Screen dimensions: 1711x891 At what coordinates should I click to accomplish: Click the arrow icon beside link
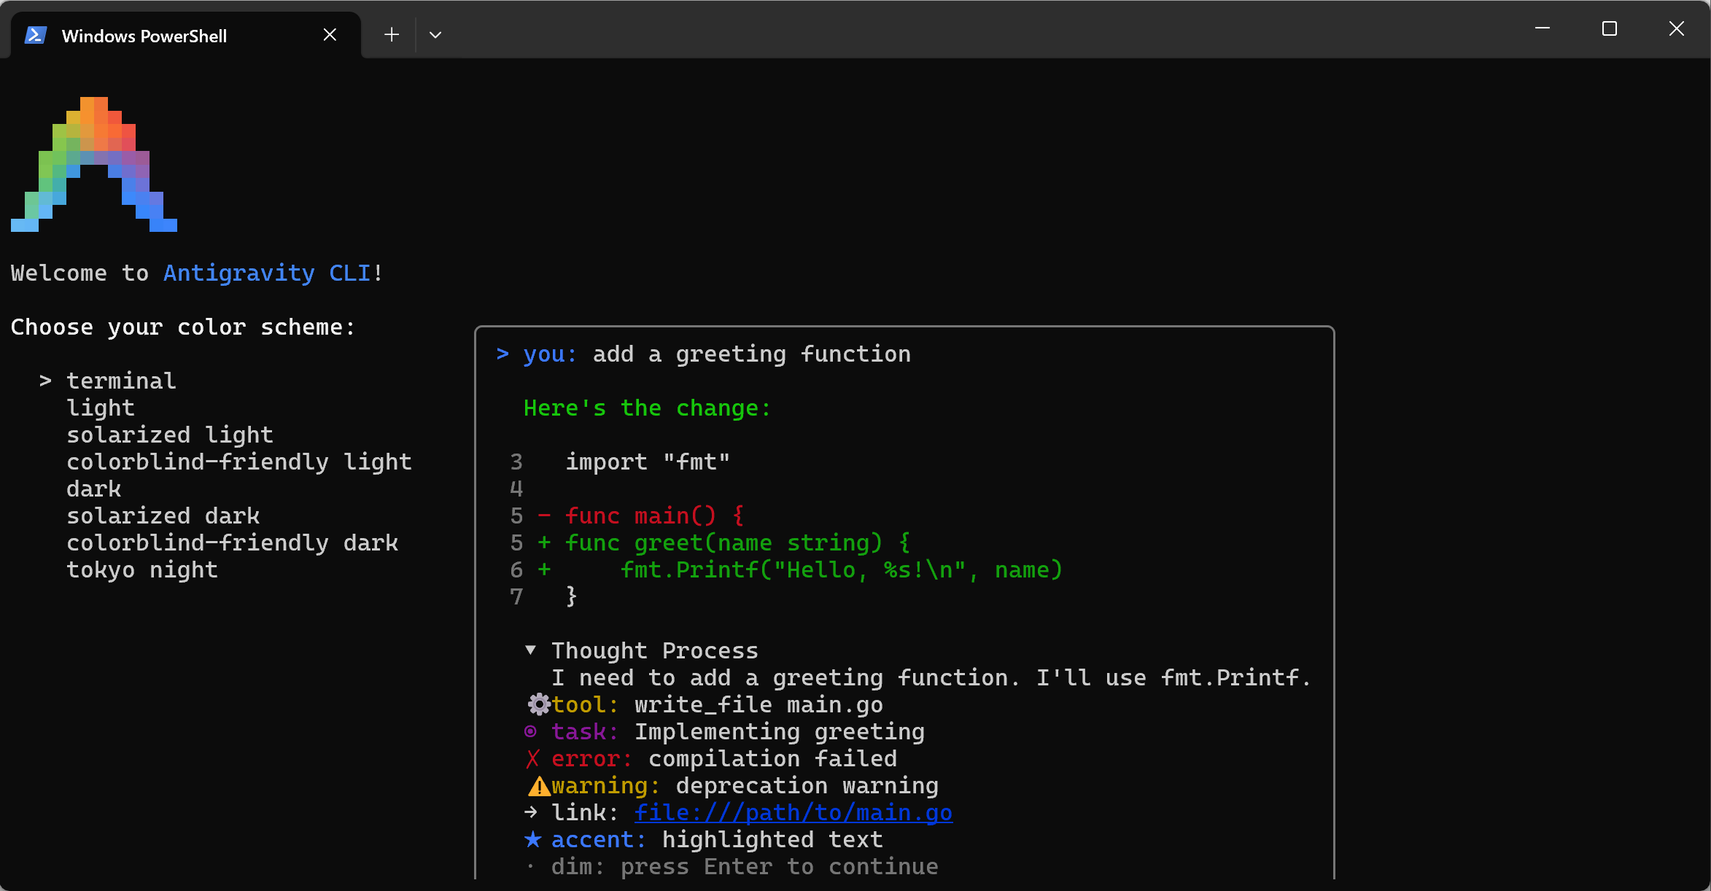tap(531, 812)
